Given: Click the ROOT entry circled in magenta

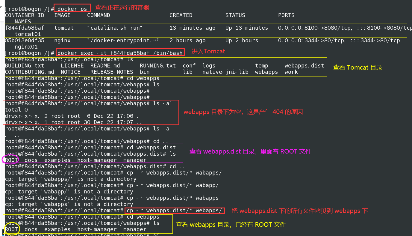Looking at the screenshot, I should [11, 160].
